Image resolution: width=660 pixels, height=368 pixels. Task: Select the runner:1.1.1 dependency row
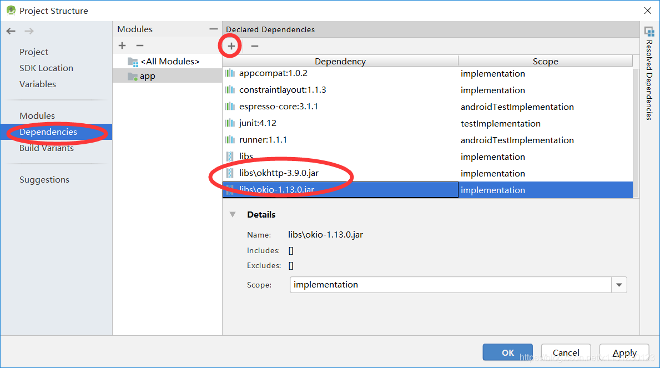click(427, 140)
